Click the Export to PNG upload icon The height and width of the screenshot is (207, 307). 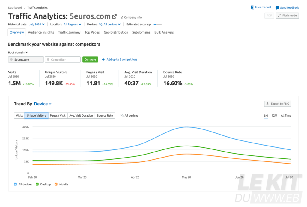(268, 104)
